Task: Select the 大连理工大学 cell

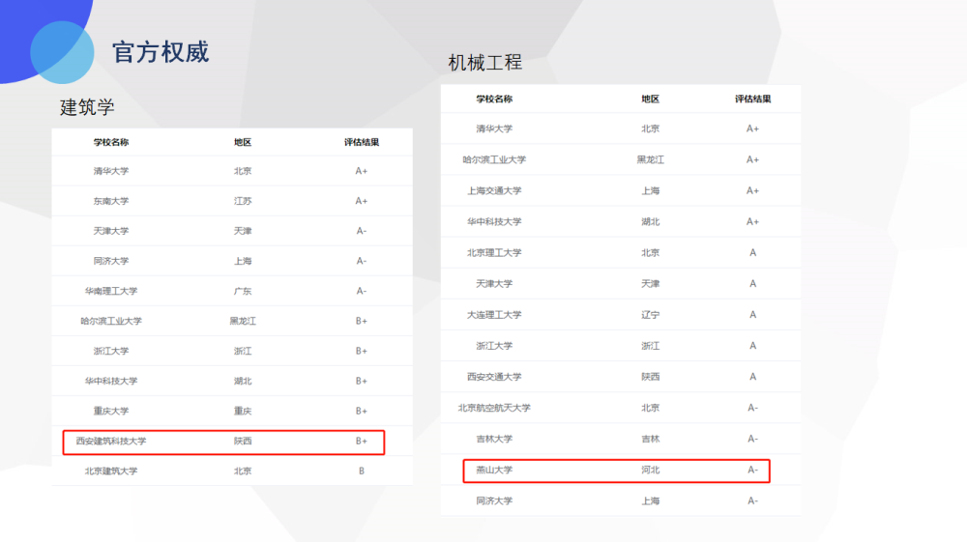Action: pyautogui.click(x=494, y=315)
